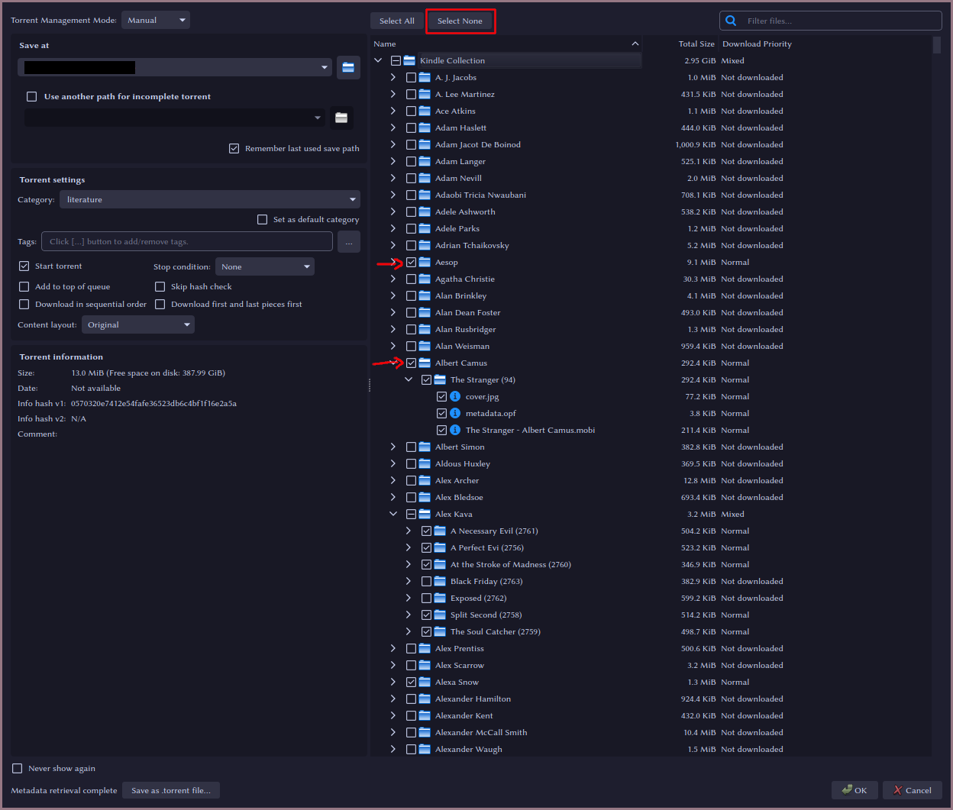Click Select All button
Image resolution: width=953 pixels, height=810 pixels.
pos(397,21)
